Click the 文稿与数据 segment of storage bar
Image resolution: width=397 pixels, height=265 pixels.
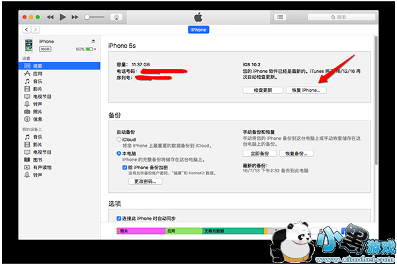tap(233, 231)
